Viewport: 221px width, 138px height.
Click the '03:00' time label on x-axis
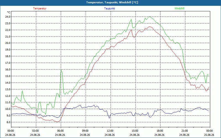point(36,131)
